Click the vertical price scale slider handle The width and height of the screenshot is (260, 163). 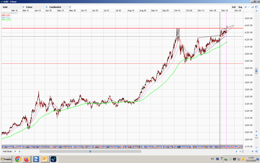(x=256, y=71)
